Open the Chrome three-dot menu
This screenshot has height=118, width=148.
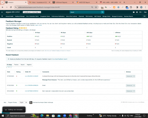[145, 7]
